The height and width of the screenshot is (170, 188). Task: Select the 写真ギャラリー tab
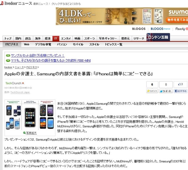point(108,38)
